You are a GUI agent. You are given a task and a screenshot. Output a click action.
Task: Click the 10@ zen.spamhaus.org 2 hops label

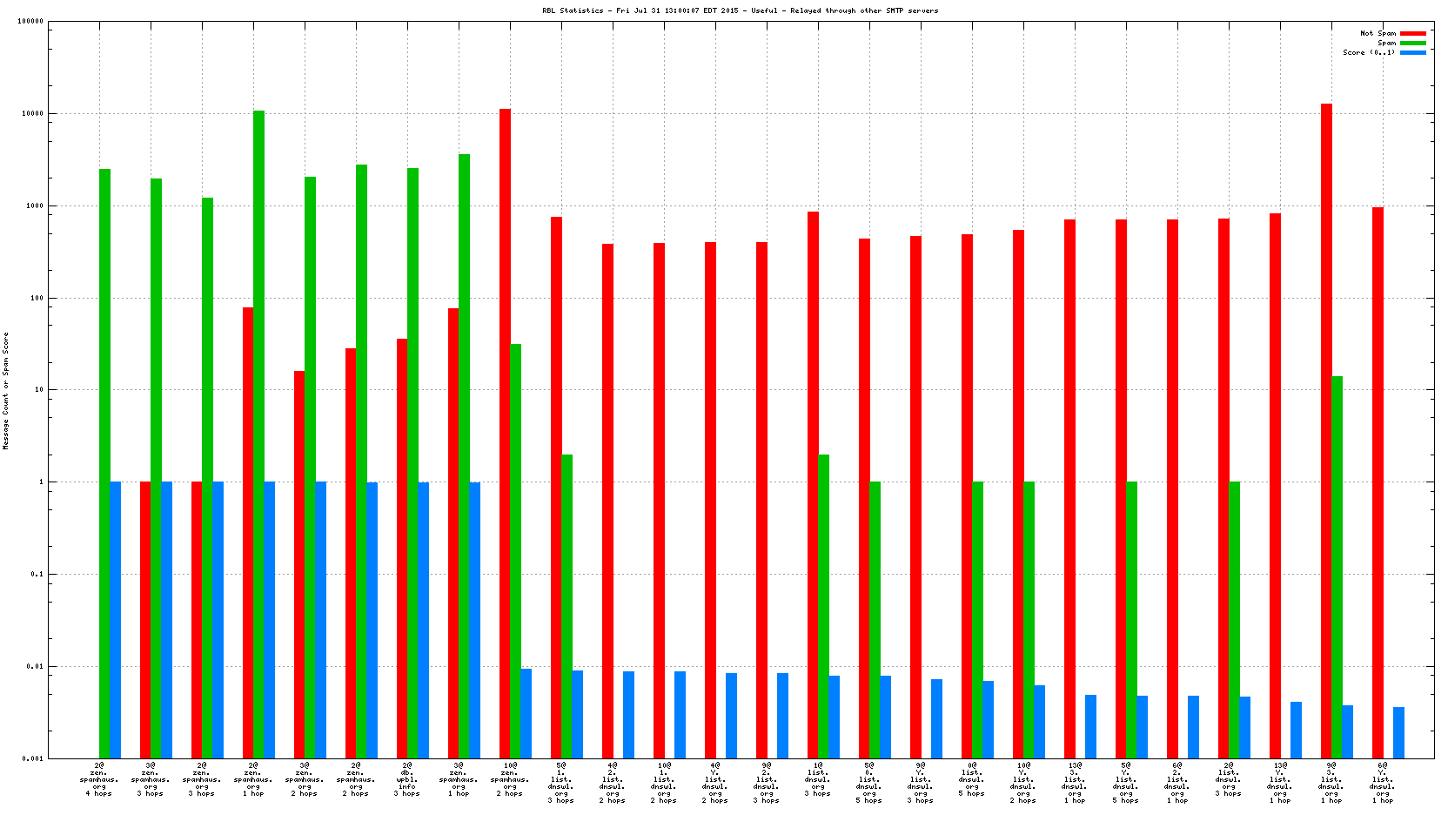[510, 779]
